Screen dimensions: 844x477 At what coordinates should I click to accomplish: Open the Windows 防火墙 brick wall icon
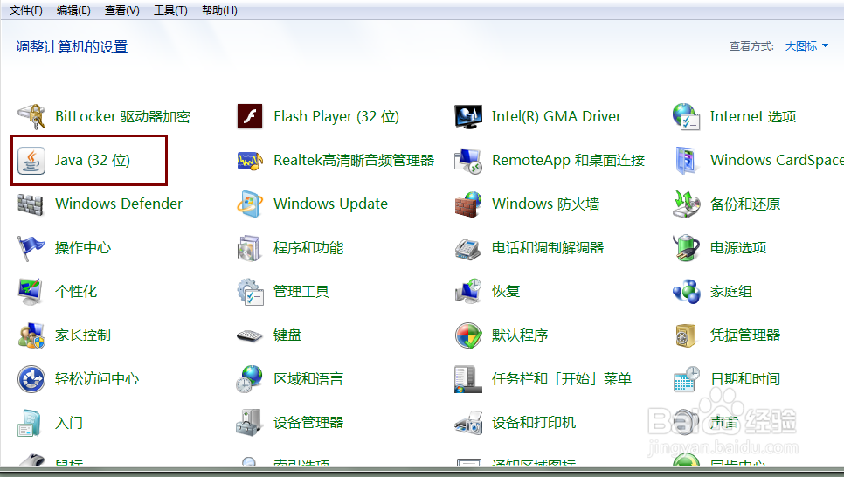point(468,204)
